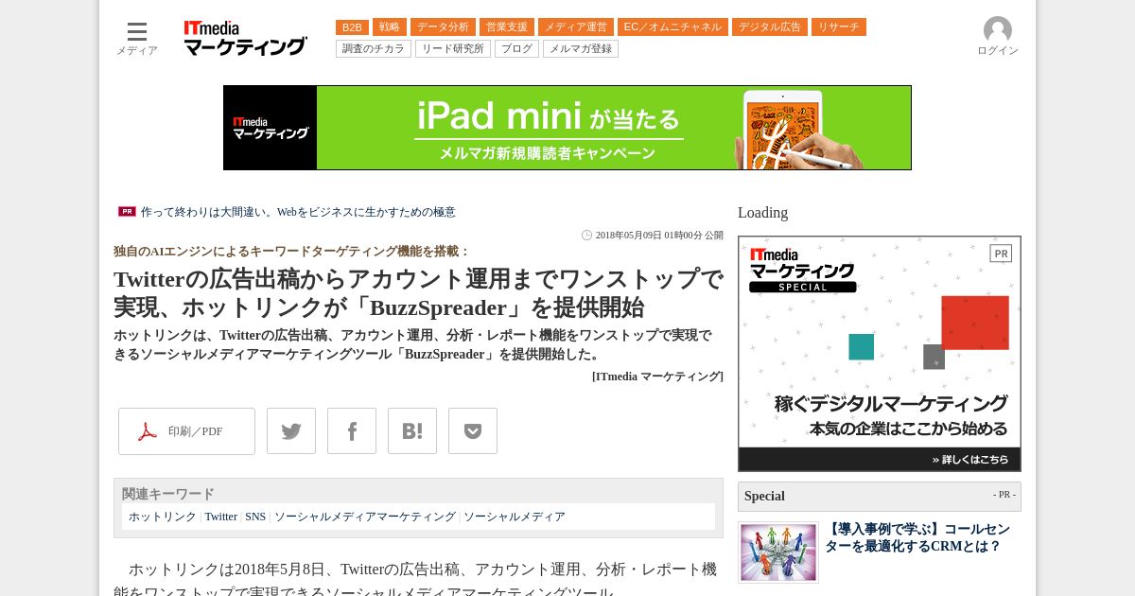Click the 稼ぐデジタルマーケティング special ad
The image size is (1135, 596).
click(880, 354)
